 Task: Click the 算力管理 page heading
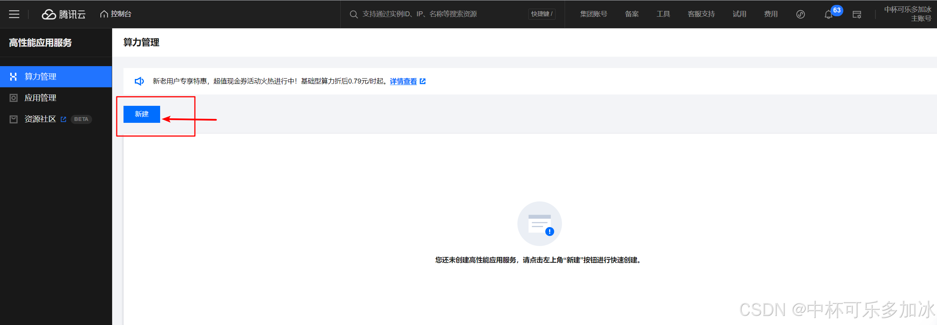tap(141, 42)
